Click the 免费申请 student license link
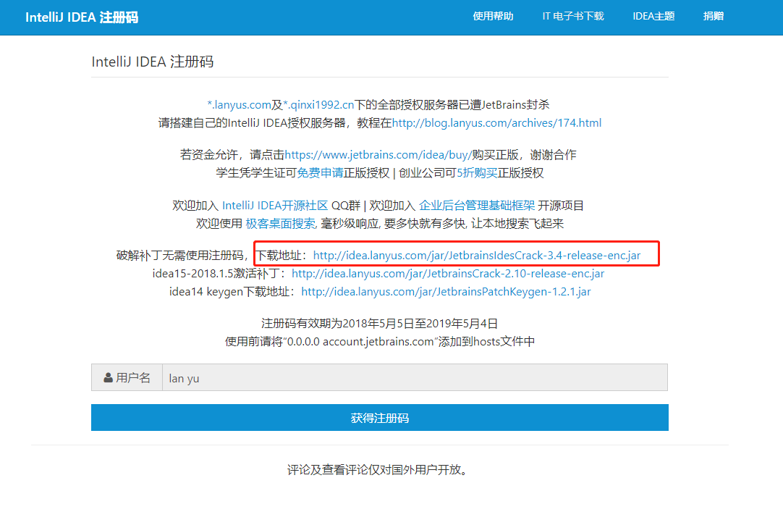 tap(320, 173)
